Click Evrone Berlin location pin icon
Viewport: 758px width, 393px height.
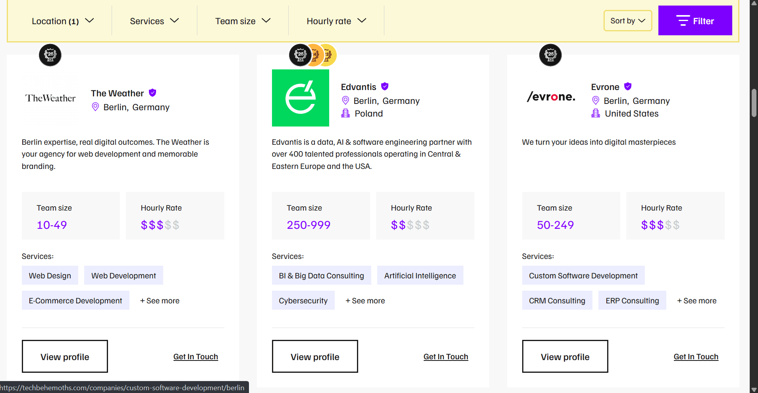tap(596, 100)
